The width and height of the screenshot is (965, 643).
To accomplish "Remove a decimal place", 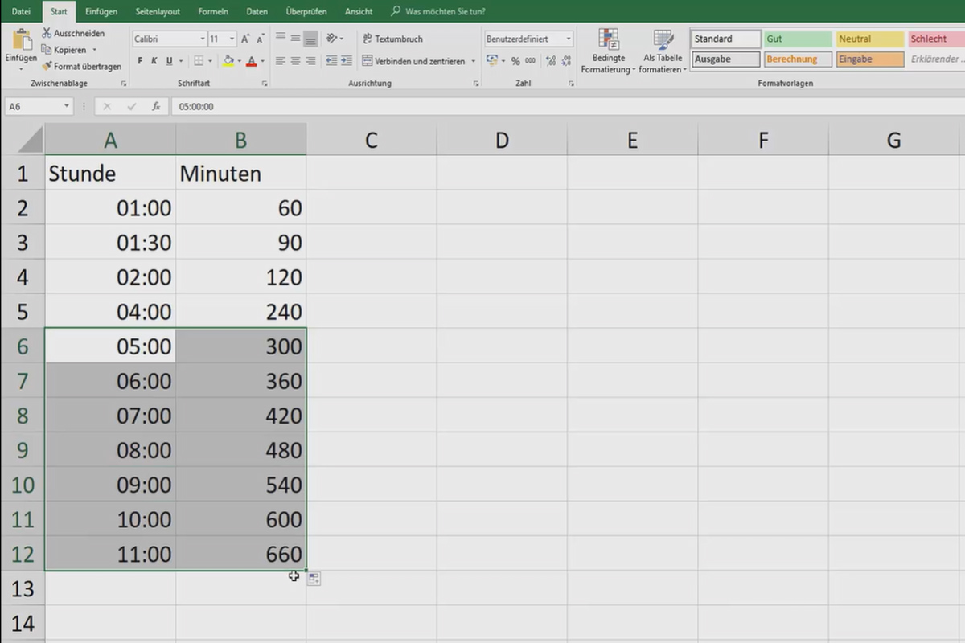I will pos(568,61).
